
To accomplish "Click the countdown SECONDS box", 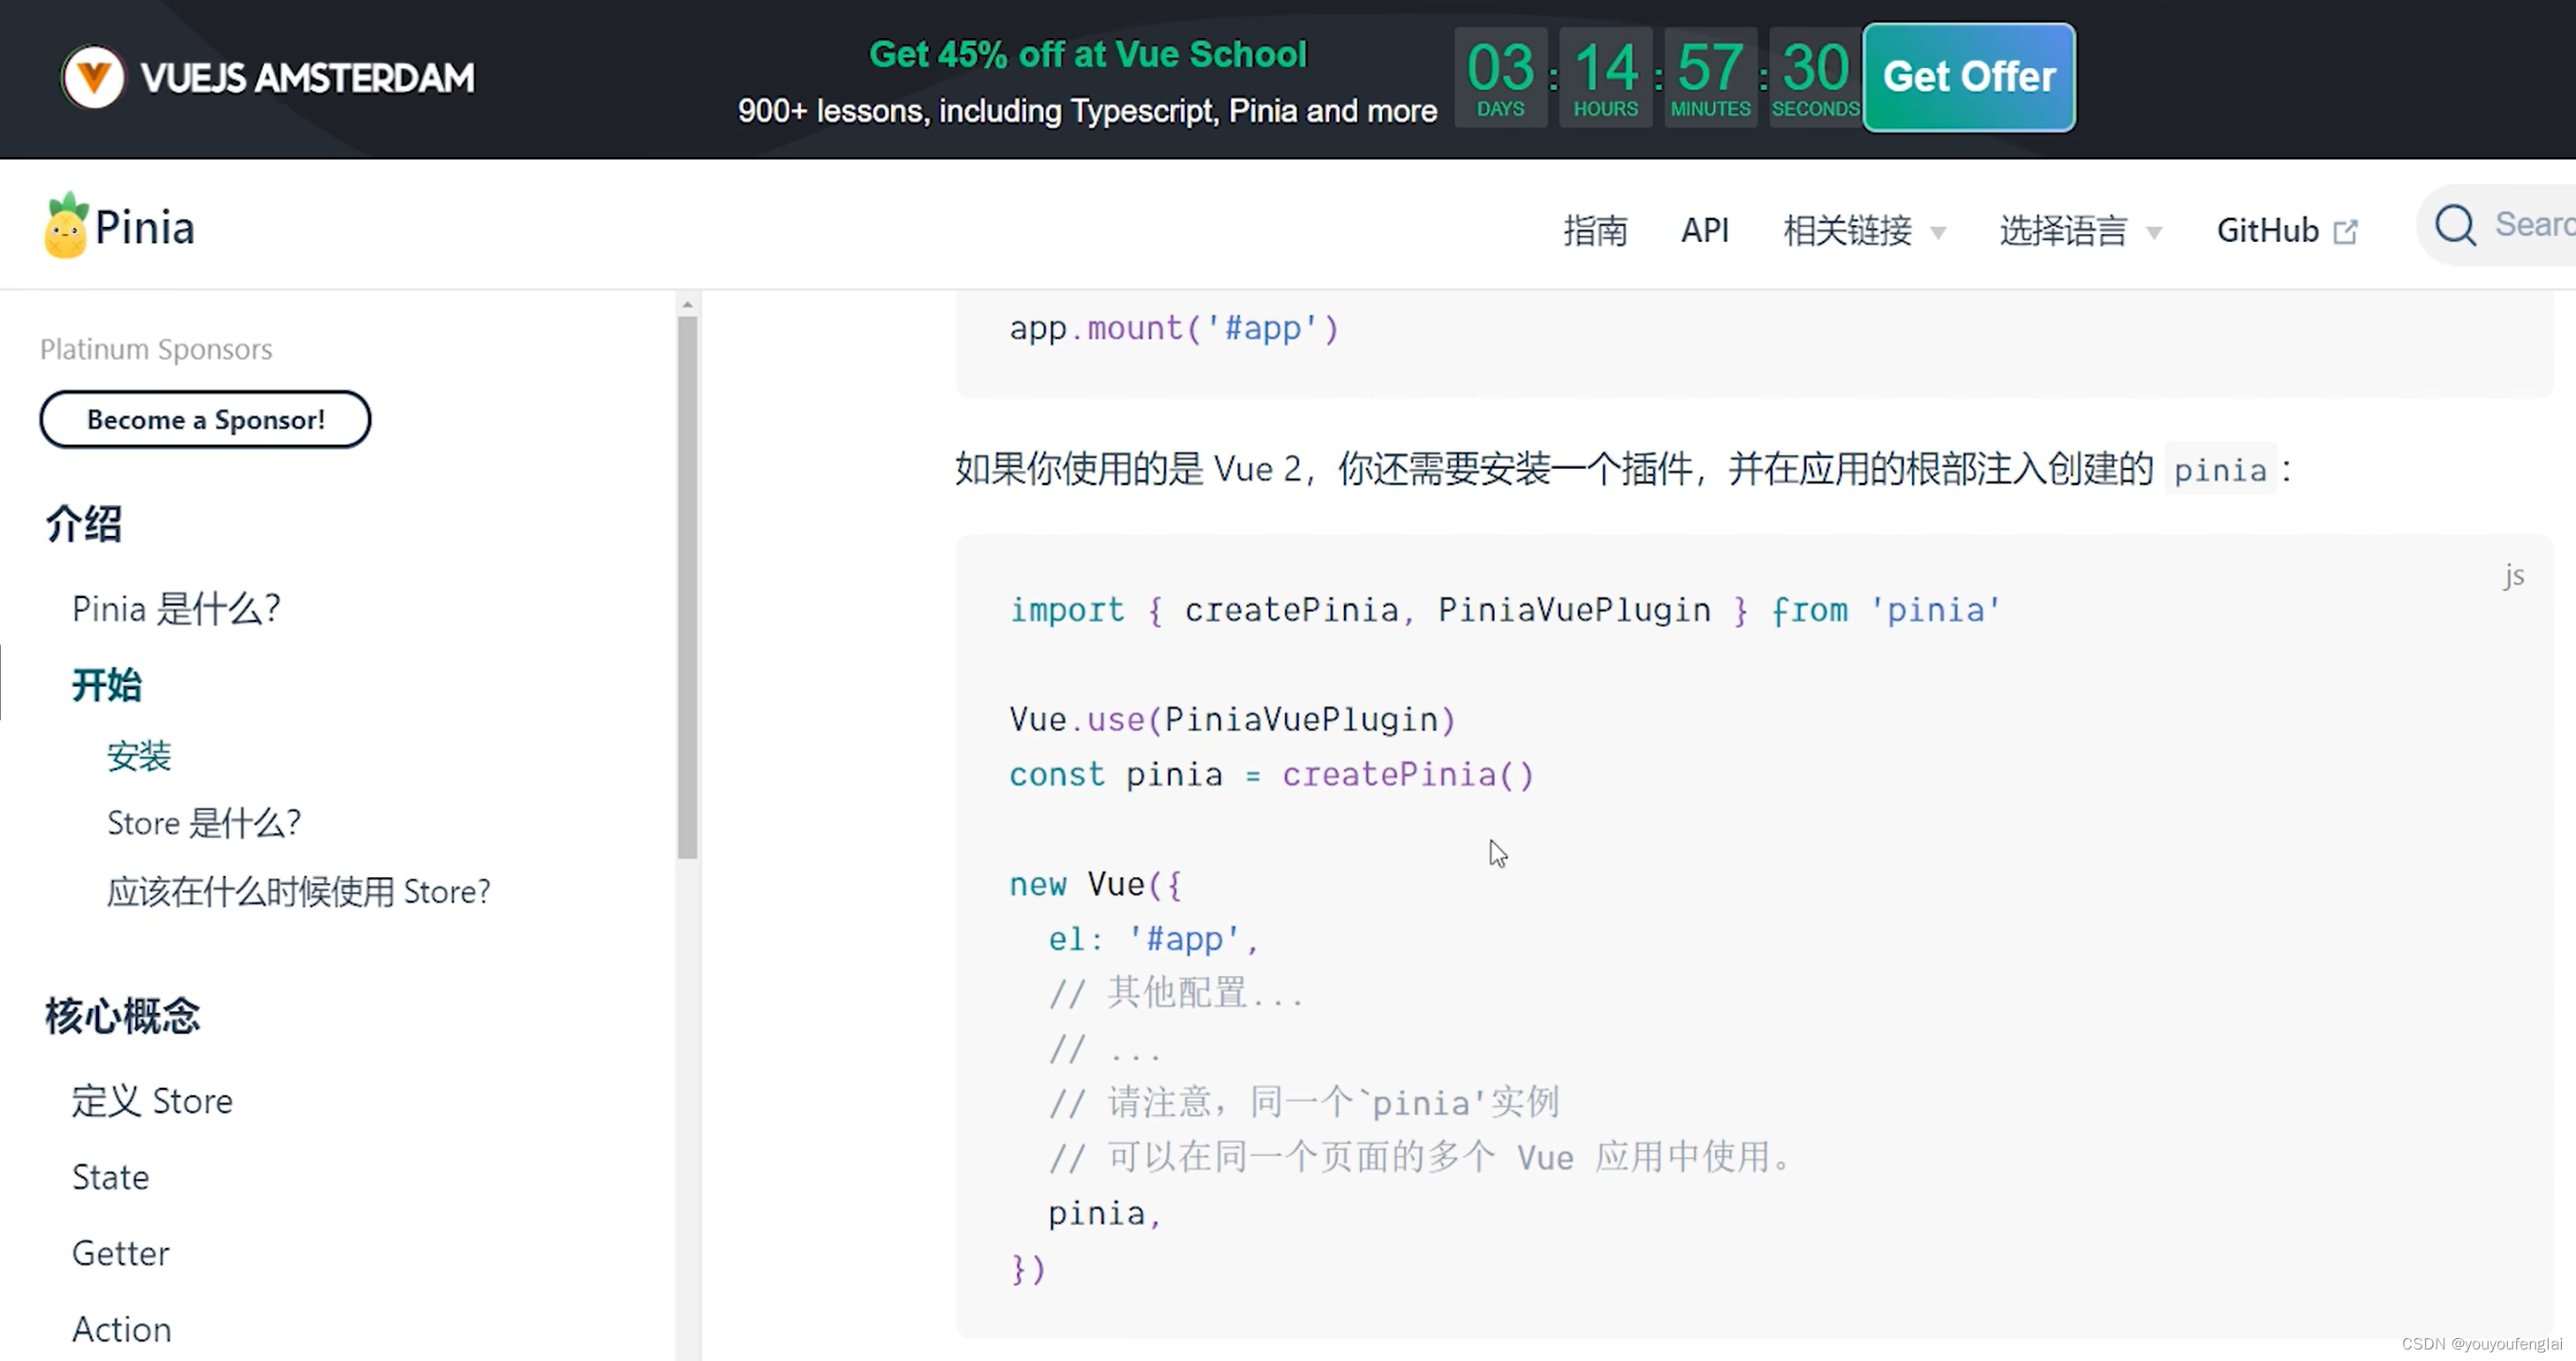I will pos(1815,77).
